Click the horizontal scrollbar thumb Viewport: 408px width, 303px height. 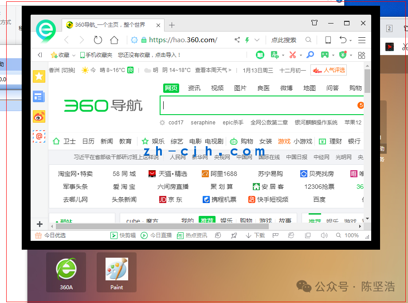click(x=162, y=226)
